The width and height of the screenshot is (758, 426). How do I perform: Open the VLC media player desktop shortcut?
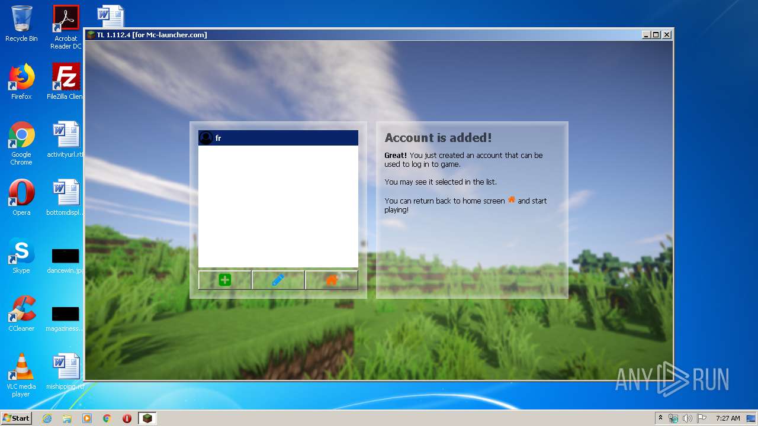(21, 375)
